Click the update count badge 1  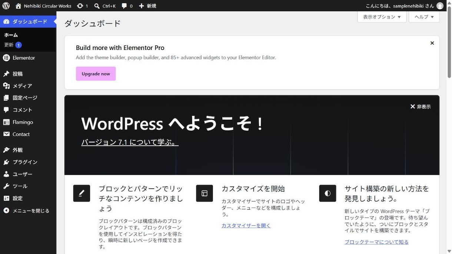[19, 45]
